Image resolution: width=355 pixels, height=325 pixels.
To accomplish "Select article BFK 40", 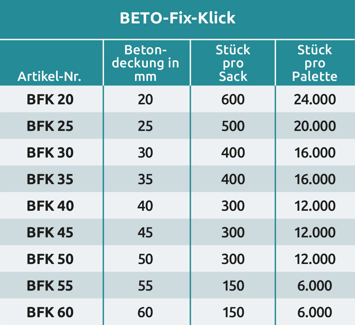I will coord(50,206).
